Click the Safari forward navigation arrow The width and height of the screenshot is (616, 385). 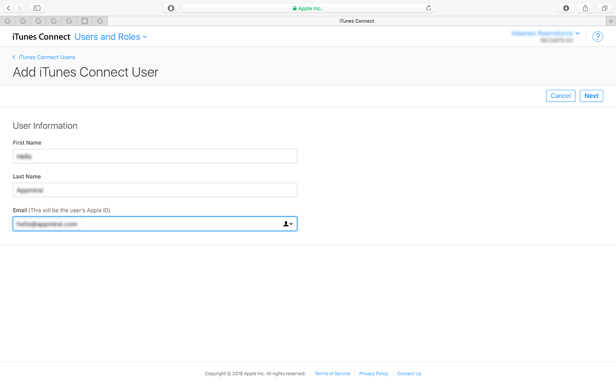coord(18,8)
